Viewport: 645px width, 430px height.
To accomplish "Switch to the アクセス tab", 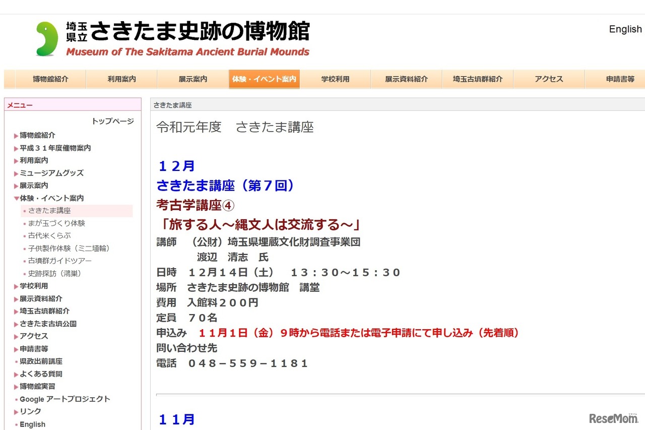I will coord(549,79).
